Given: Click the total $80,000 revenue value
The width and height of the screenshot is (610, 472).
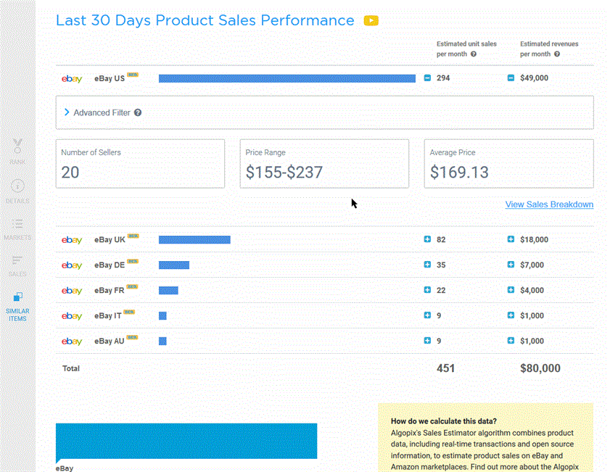Looking at the screenshot, I should pyautogui.click(x=540, y=368).
